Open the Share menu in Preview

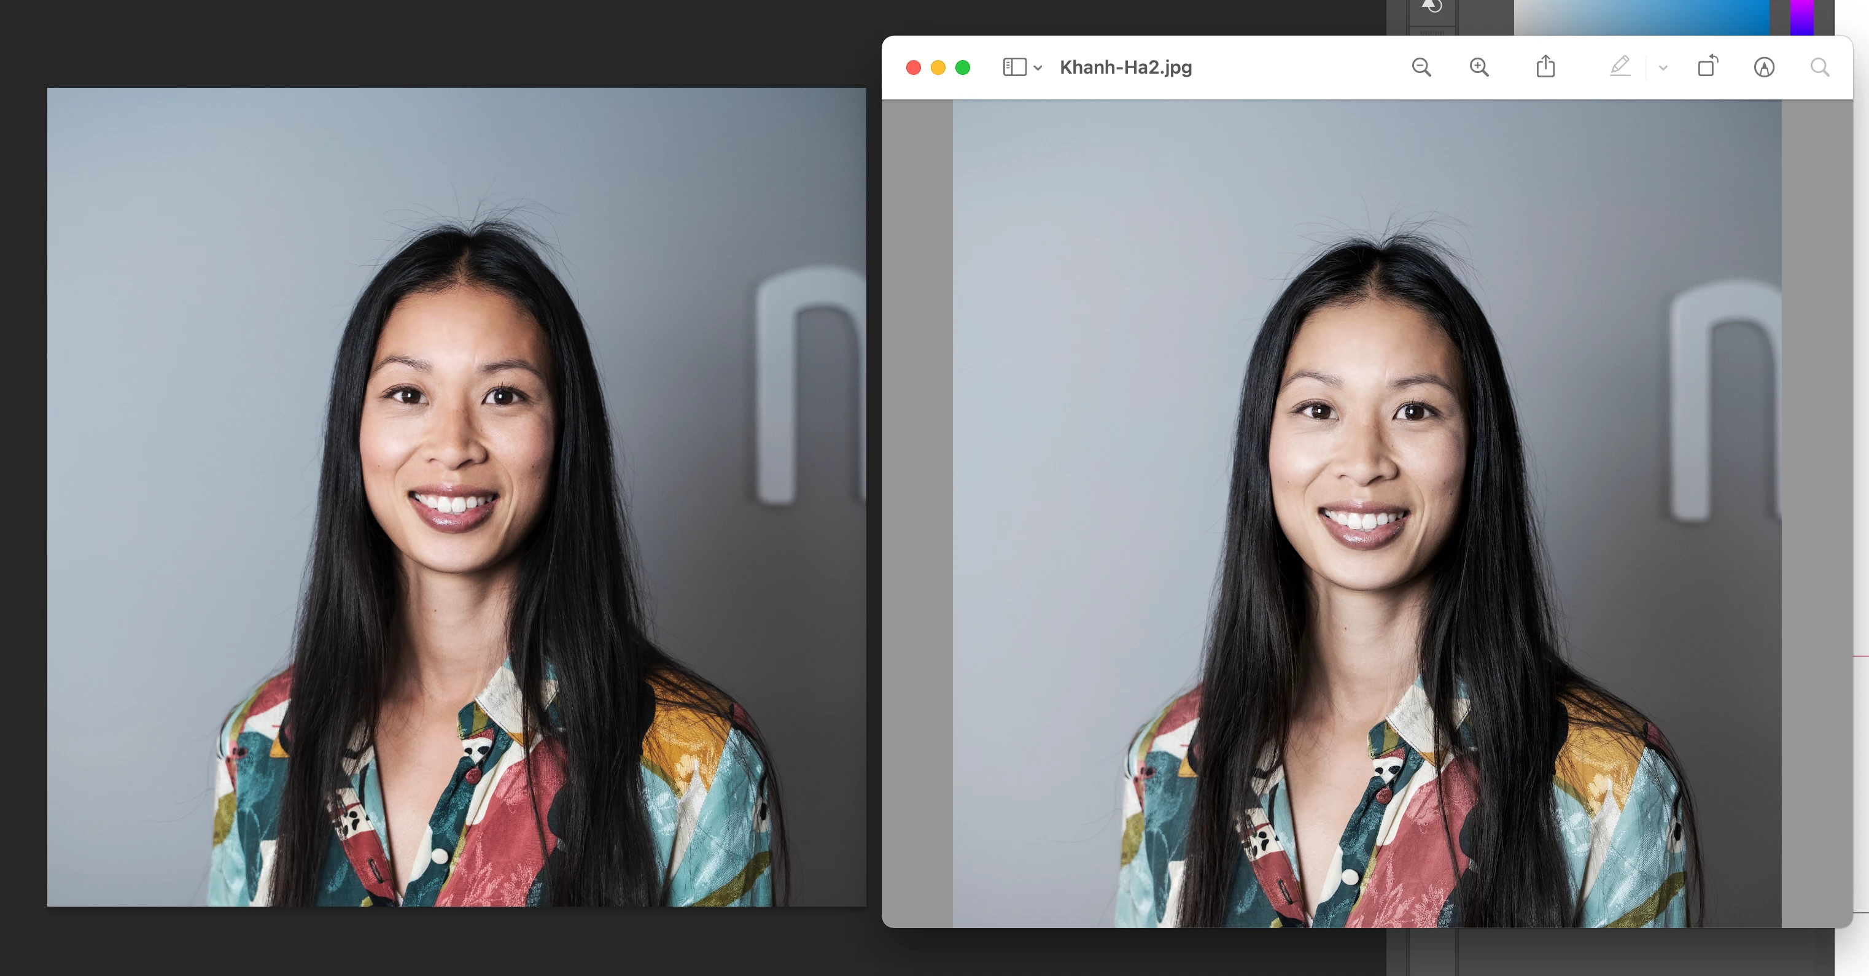(1545, 67)
